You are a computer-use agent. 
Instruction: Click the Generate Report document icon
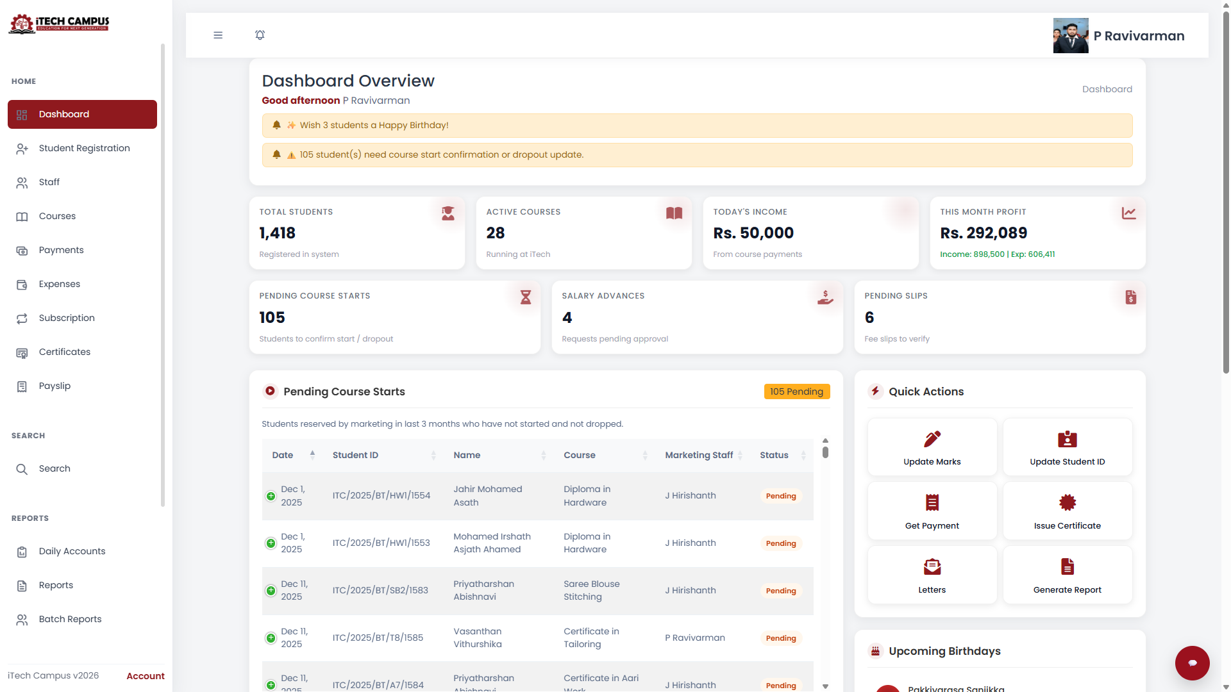[1067, 566]
